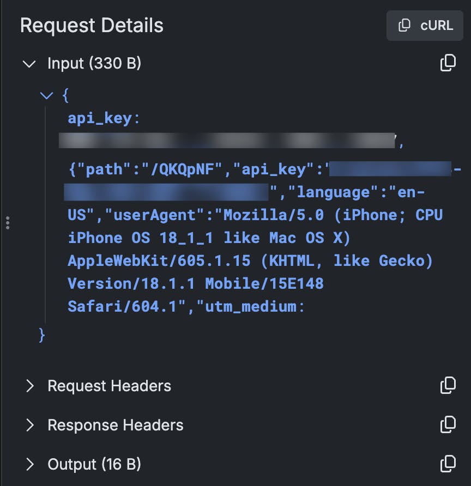Collapse the Input section chevron
Screen dimensions: 471x486
click(x=29, y=64)
